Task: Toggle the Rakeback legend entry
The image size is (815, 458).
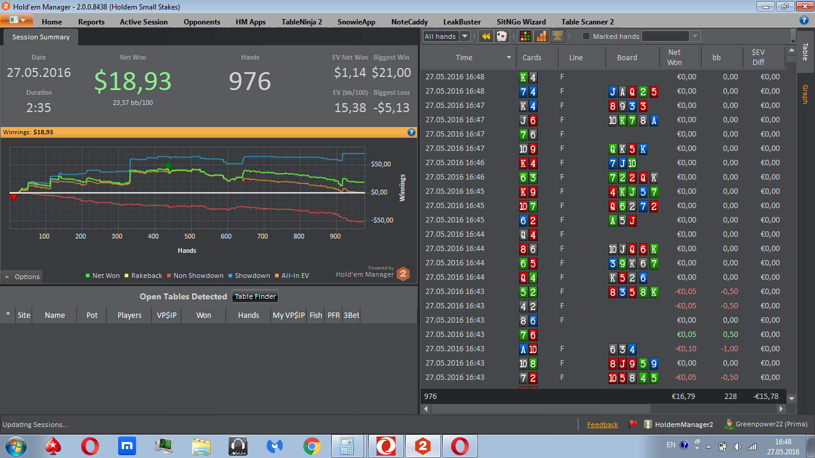Action: 143,276
